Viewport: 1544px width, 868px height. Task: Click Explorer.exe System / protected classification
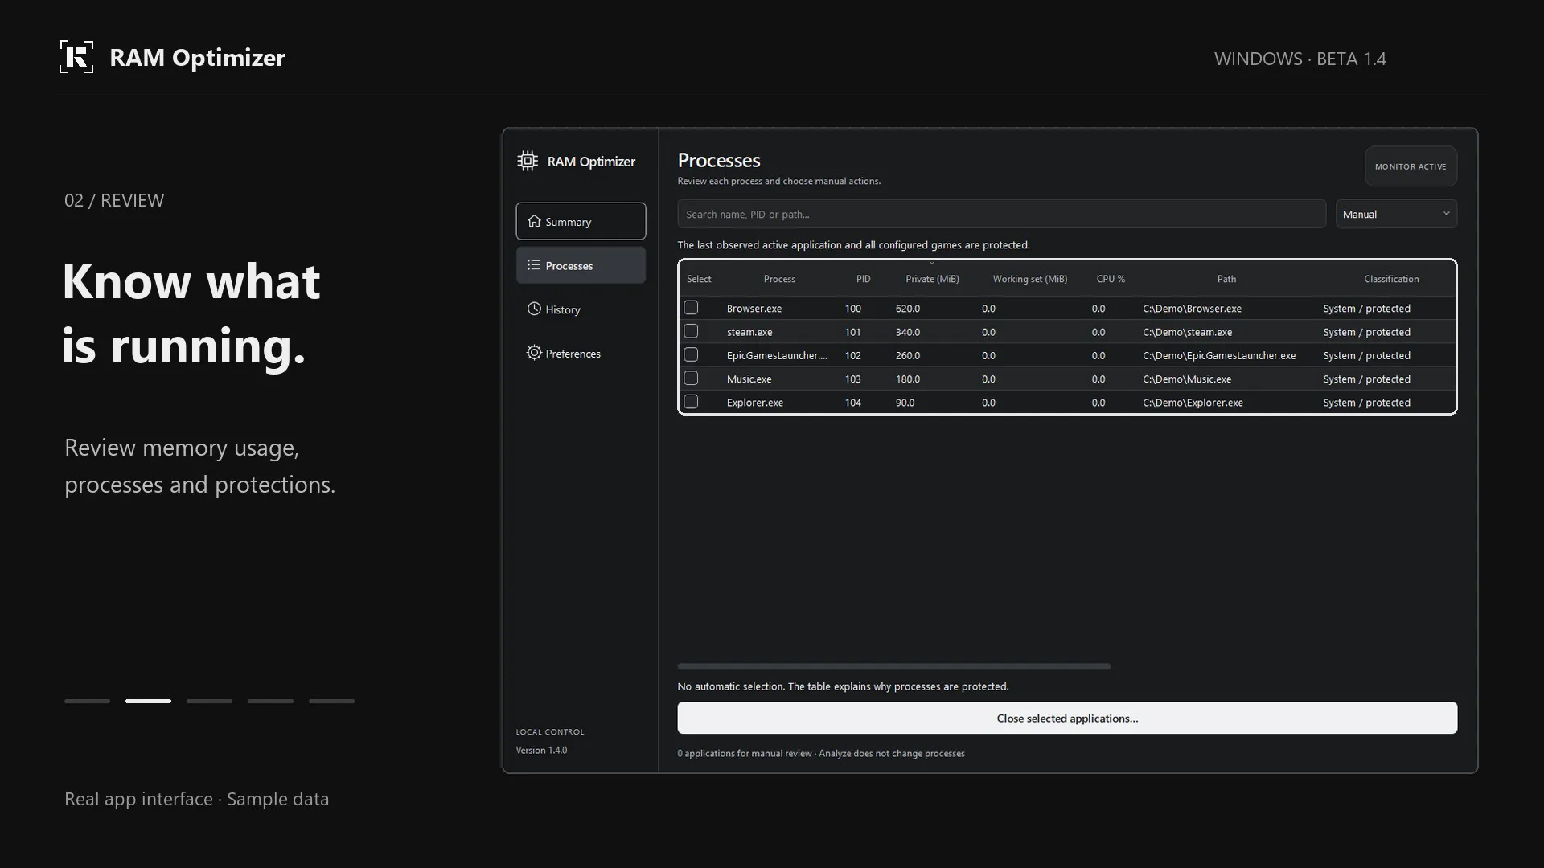click(1366, 403)
